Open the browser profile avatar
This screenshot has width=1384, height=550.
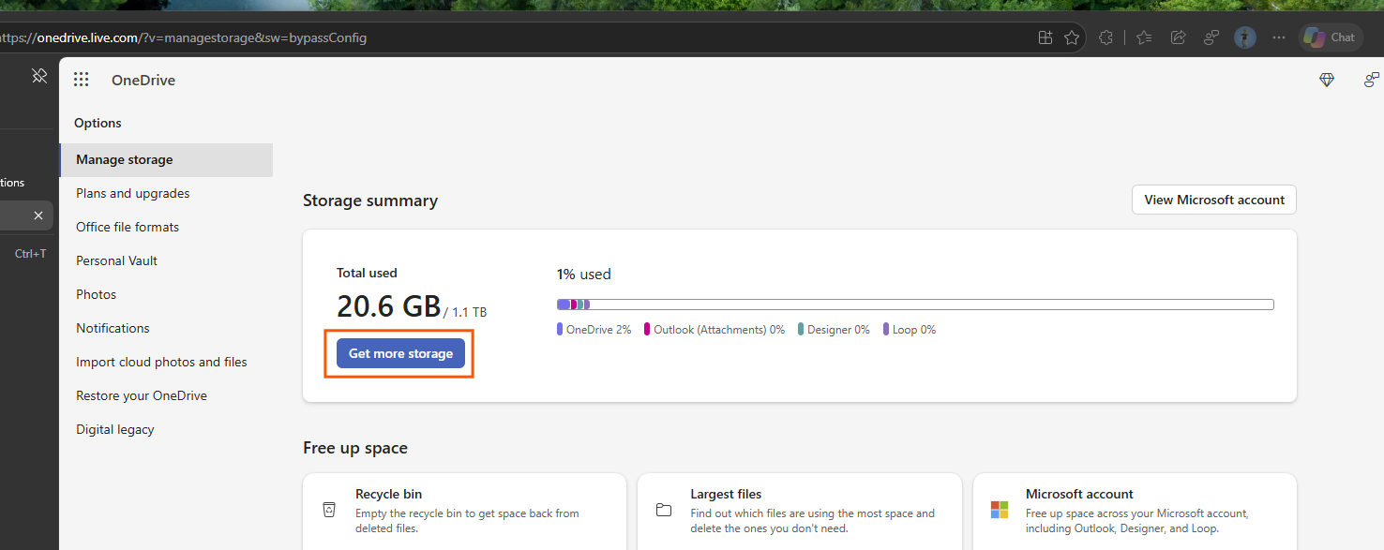tap(1245, 37)
